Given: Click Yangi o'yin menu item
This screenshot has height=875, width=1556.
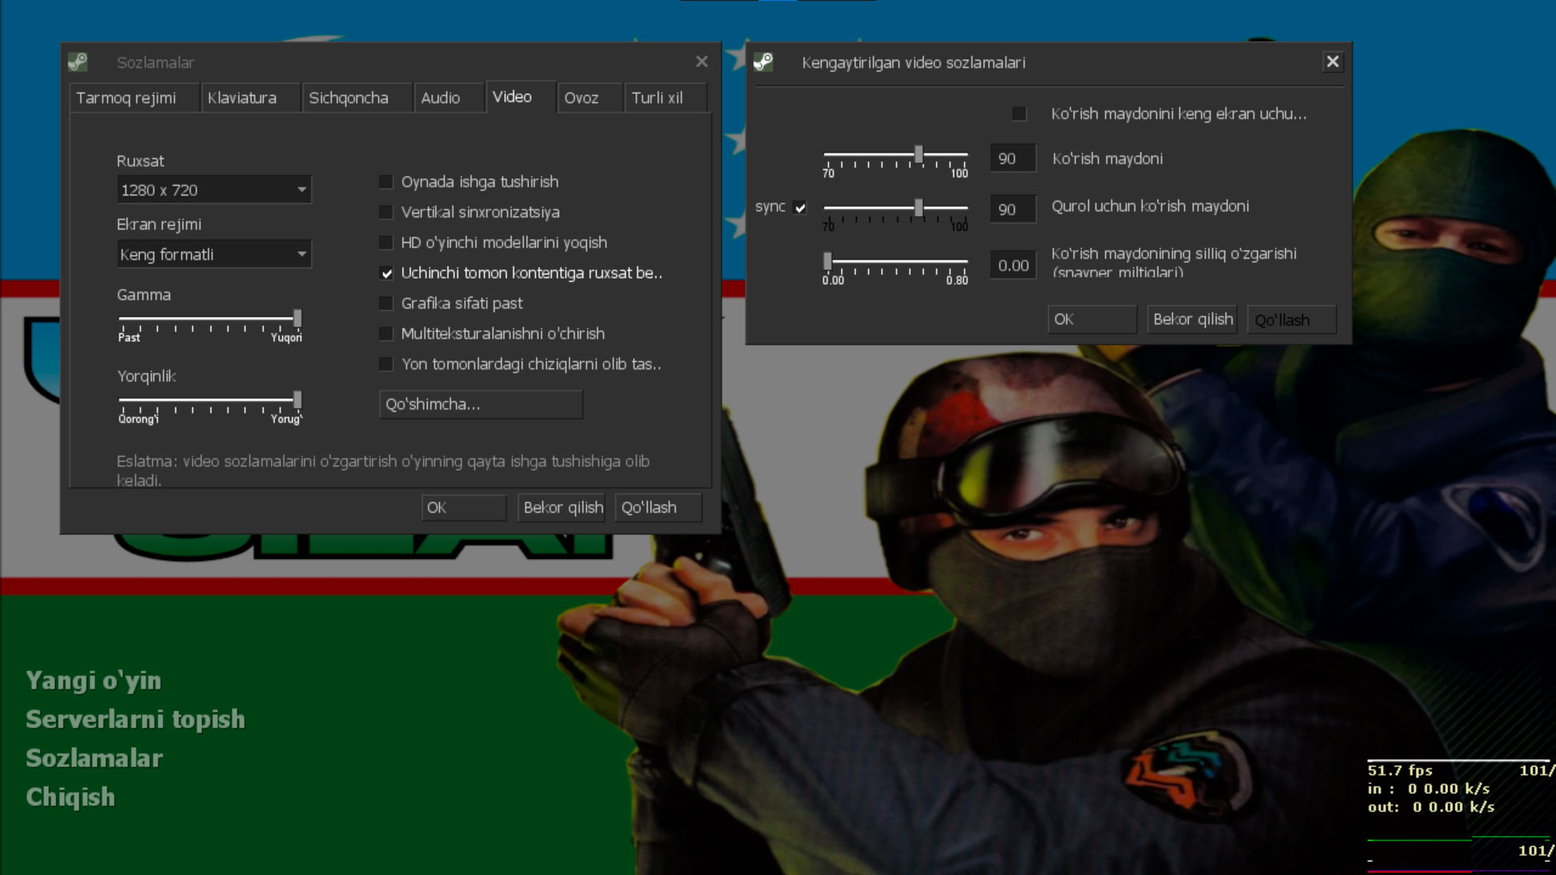Looking at the screenshot, I should point(93,681).
